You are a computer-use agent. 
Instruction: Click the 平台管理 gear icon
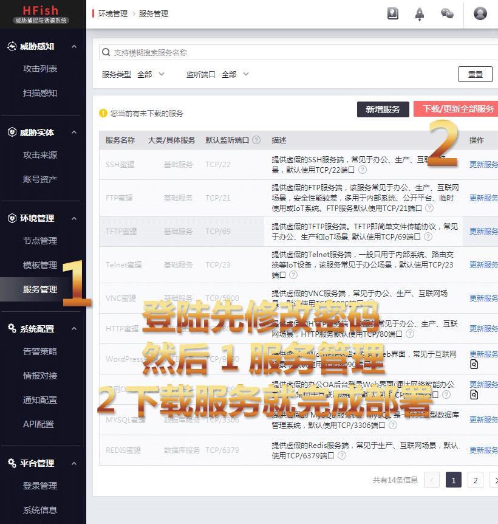12,463
